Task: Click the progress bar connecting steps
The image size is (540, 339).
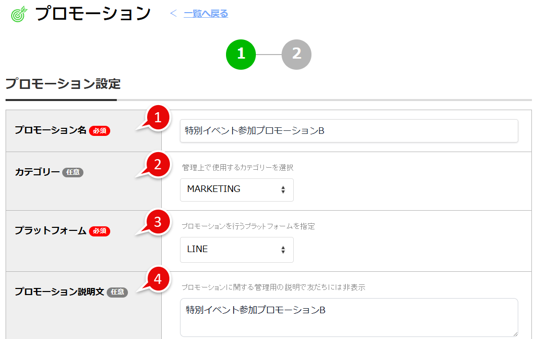Action: (x=269, y=54)
